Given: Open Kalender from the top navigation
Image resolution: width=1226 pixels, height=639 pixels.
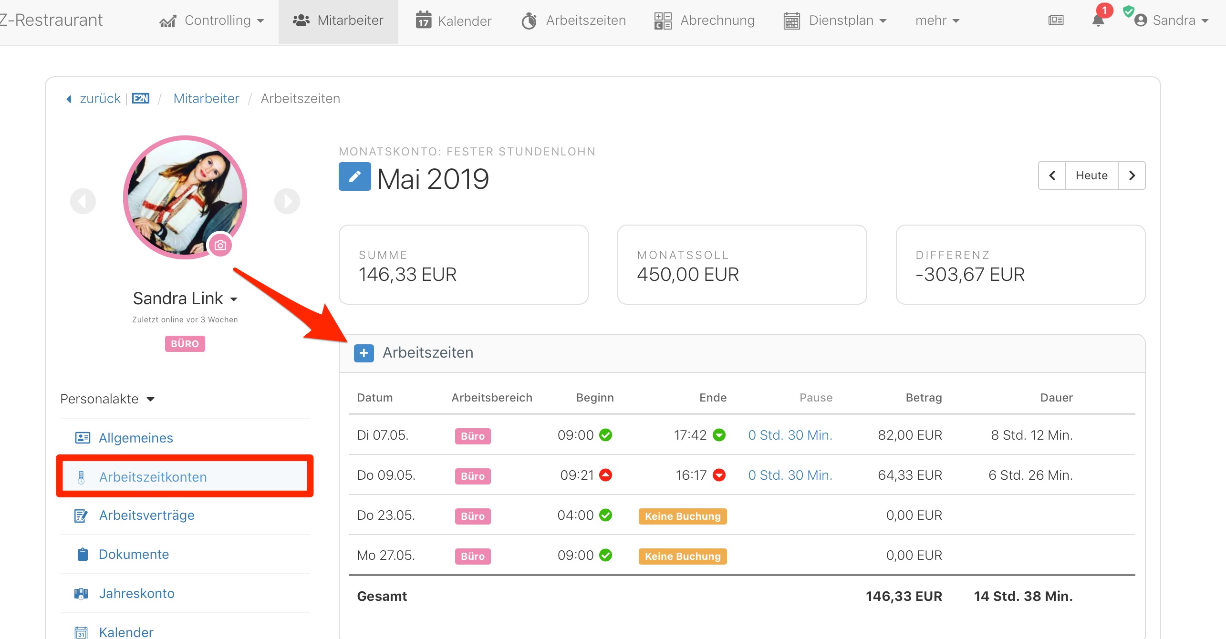Looking at the screenshot, I should tap(453, 21).
